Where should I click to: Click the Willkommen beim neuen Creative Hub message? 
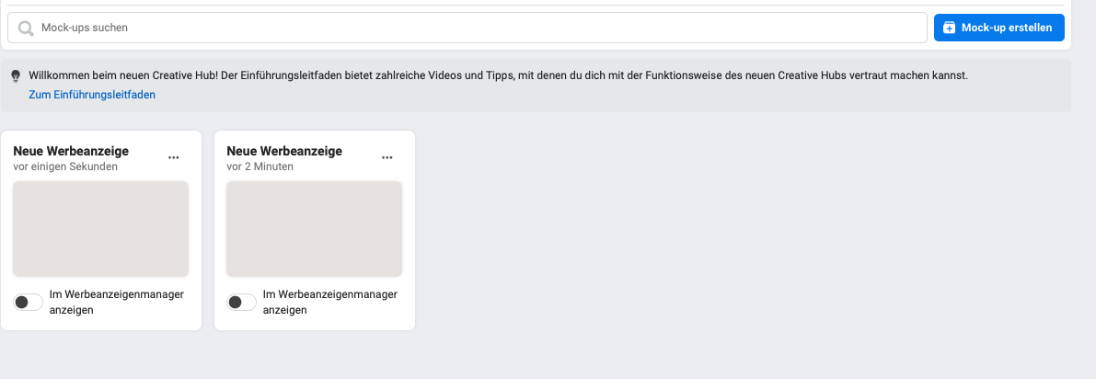[499, 75]
